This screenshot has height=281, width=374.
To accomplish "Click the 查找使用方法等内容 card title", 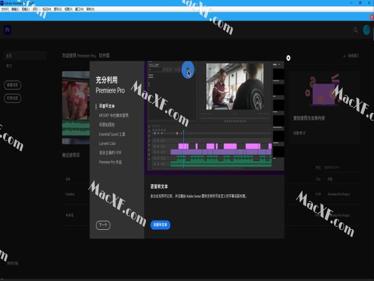I will [309, 118].
